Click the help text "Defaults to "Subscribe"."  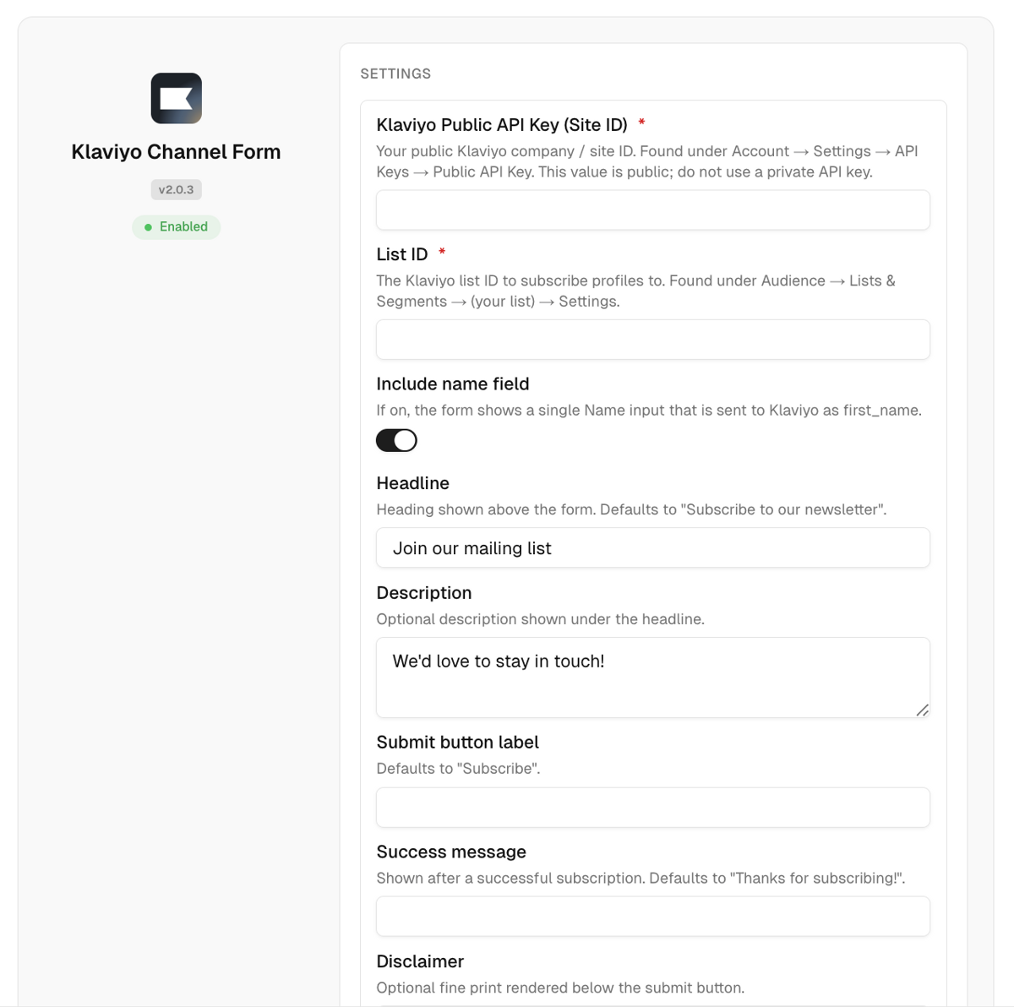458,769
